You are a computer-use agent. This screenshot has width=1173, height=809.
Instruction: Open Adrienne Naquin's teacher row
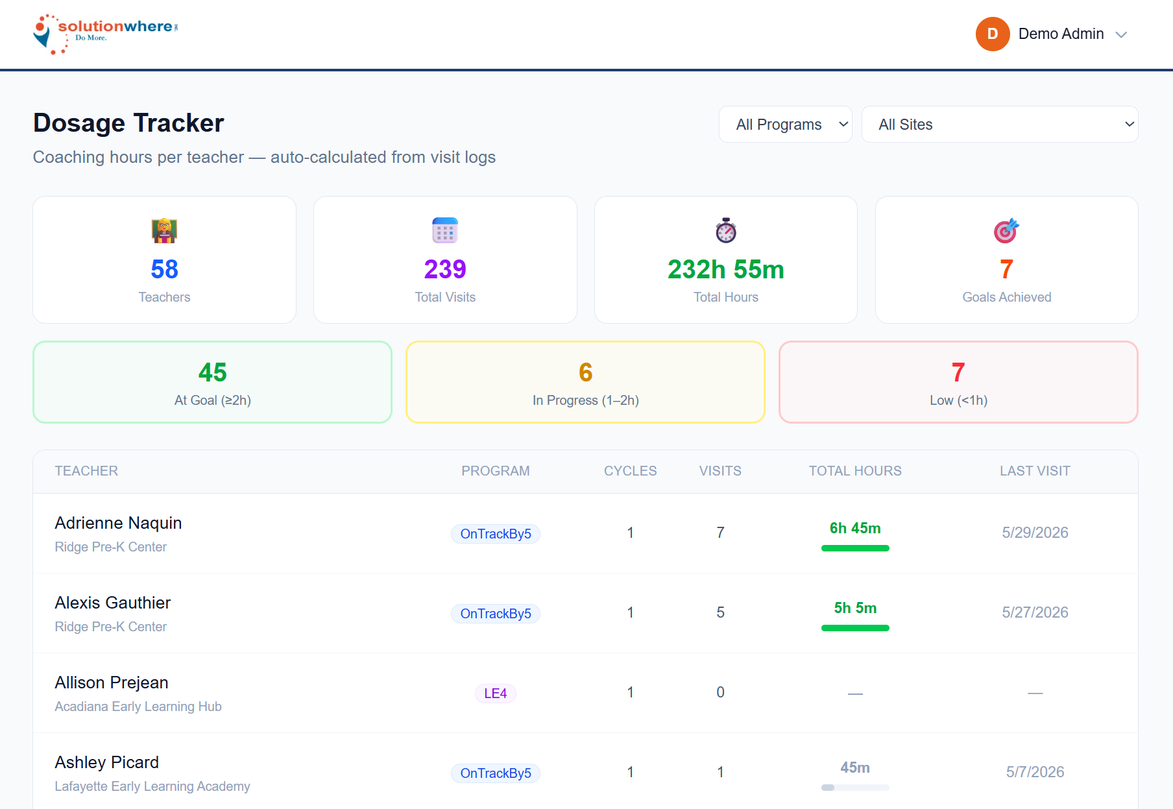[585, 533]
